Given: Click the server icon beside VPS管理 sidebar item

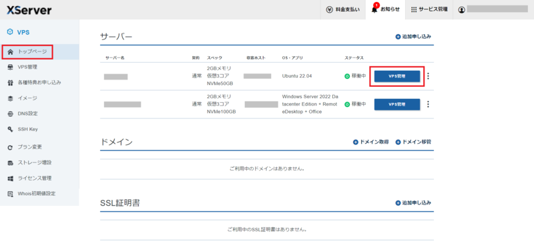Looking at the screenshot, I should click(x=10, y=67).
